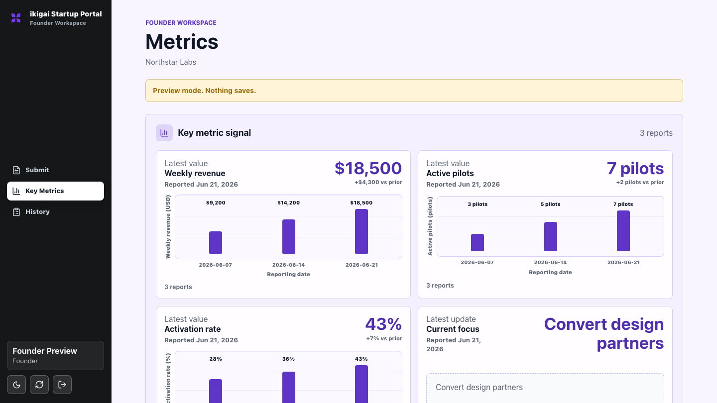
Task: Select Key Metrics in the sidebar
Action: 55,191
